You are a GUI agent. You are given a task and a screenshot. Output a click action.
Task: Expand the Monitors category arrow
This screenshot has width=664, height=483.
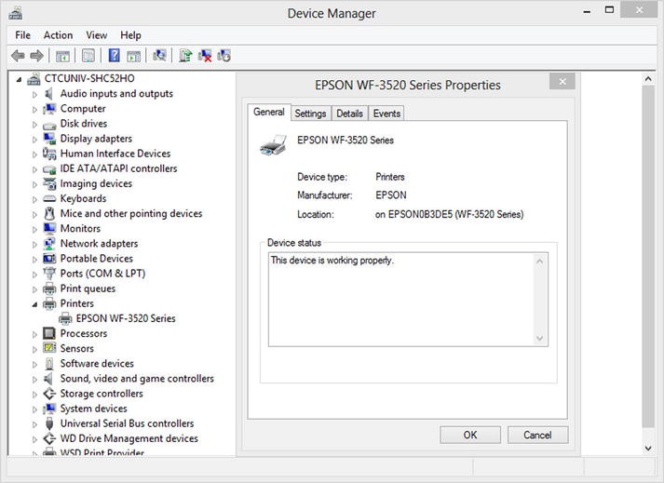[34, 229]
